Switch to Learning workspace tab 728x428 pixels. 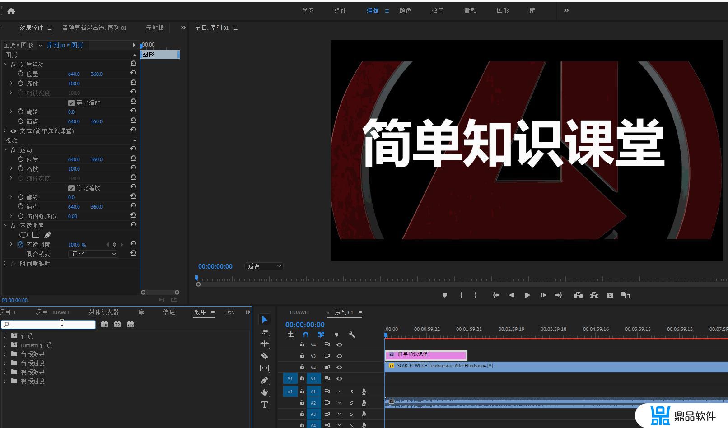click(x=308, y=10)
